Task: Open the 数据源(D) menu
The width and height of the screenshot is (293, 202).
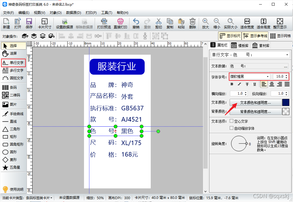Action: click(x=74, y=13)
